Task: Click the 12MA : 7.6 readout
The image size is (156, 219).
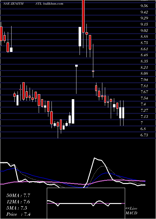Action: click(18, 202)
